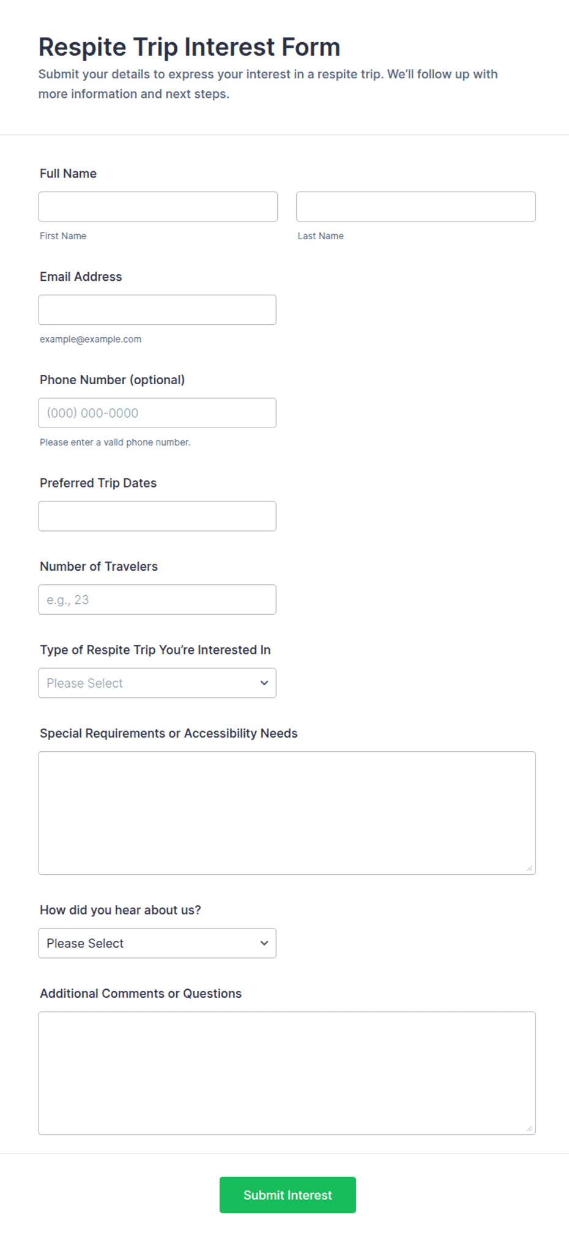Click the Number of Travelers label

pos(99,566)
